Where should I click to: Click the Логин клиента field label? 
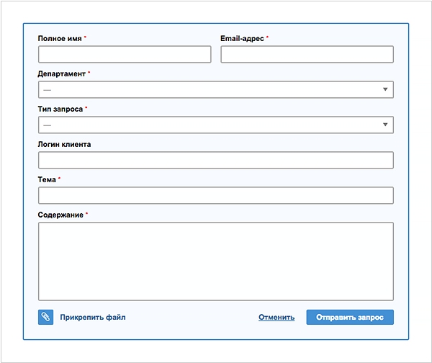tap(64, 144)
